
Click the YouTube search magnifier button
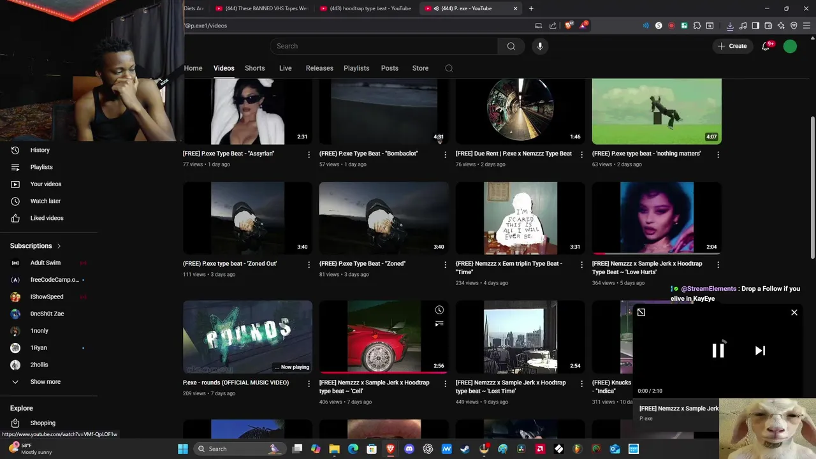[511, 46]
